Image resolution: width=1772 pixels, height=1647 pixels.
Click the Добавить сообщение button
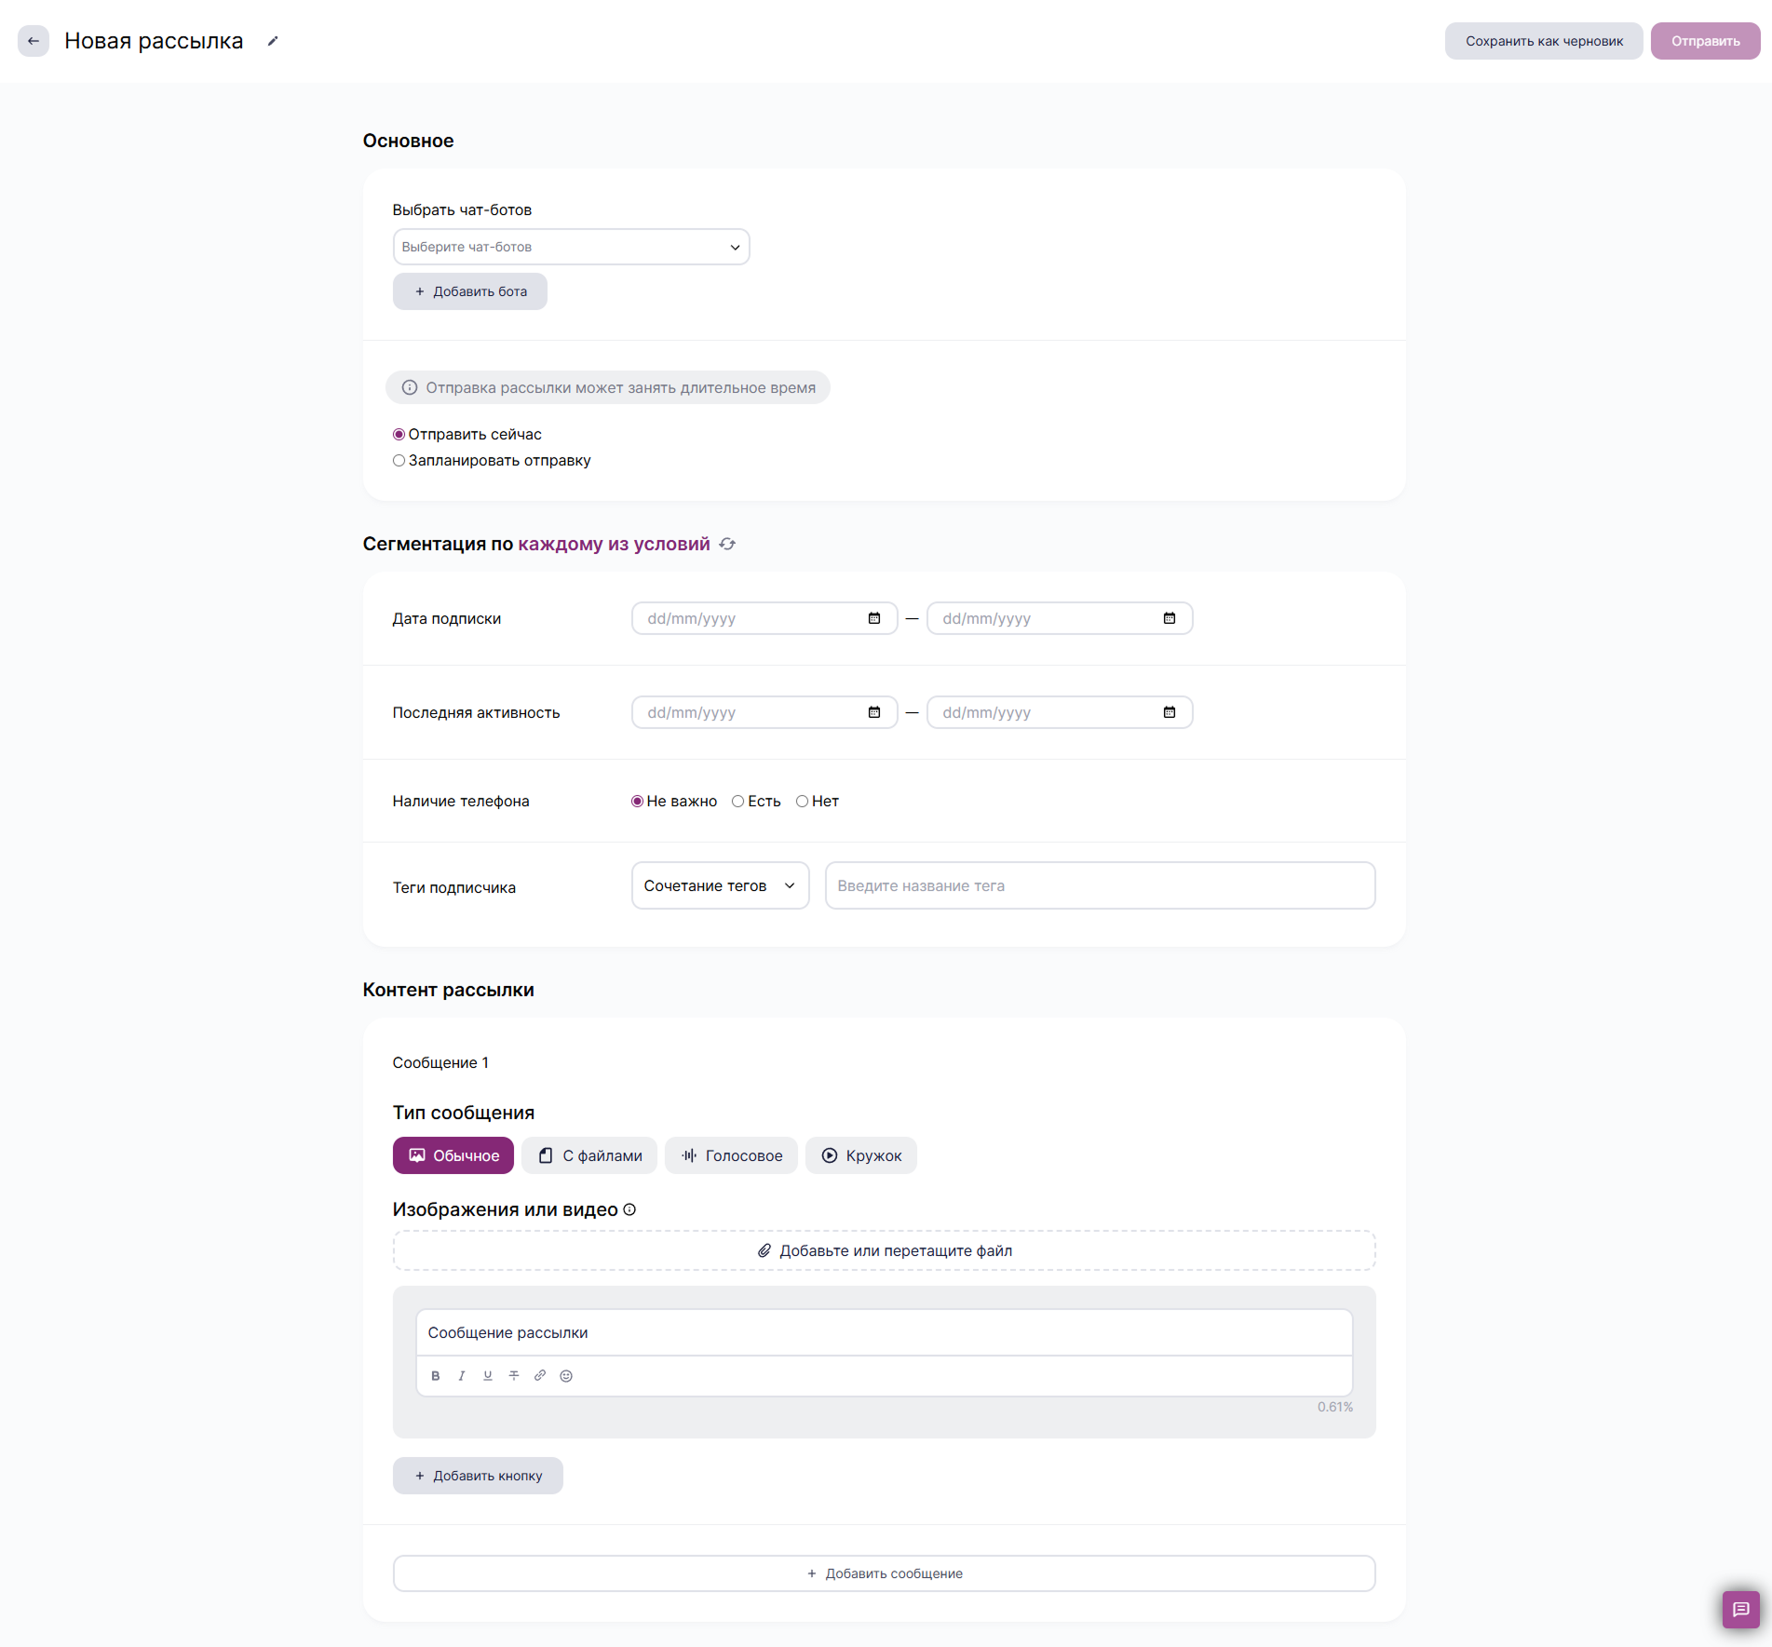[884, 1573]
